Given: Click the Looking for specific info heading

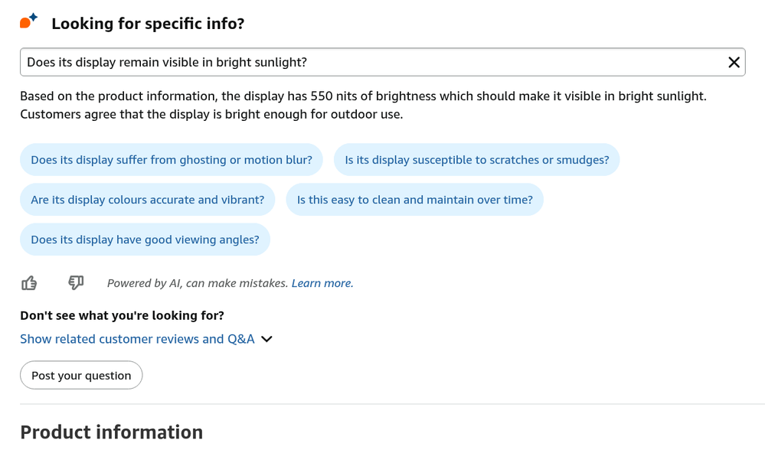Looking at the screenshot, I should [x=148, y=24].
